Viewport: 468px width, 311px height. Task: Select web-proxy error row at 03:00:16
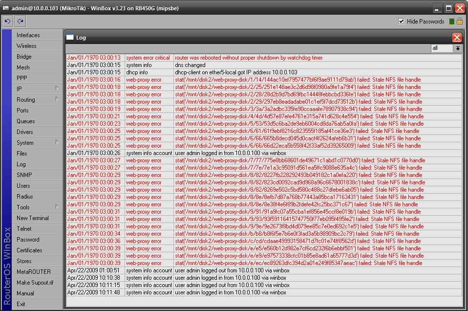point(264,80)
